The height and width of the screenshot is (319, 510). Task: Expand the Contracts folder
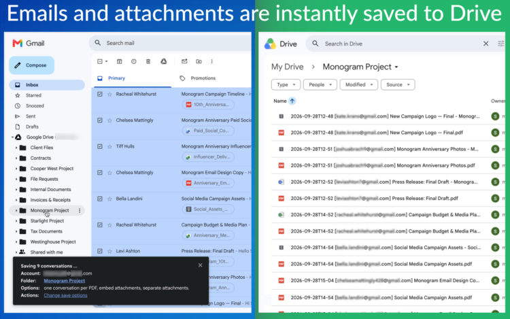coord(16,158)
